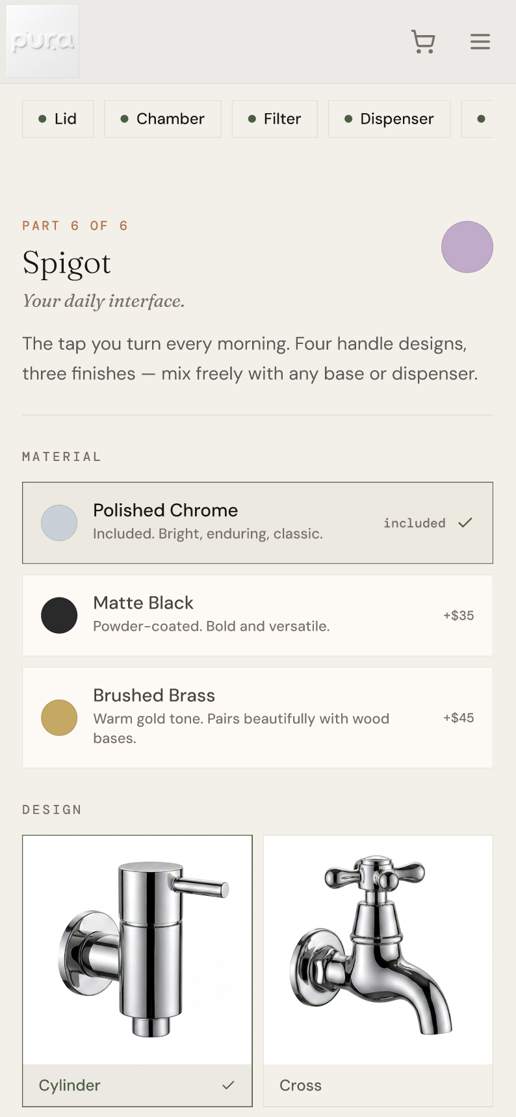The height and width of the screenshot is (1117, 516).
Task: Select Polished Chrome material option
Action: coord(257,523)
